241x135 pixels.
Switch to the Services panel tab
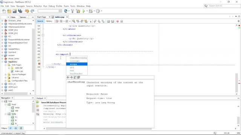(x=24, y=17)
